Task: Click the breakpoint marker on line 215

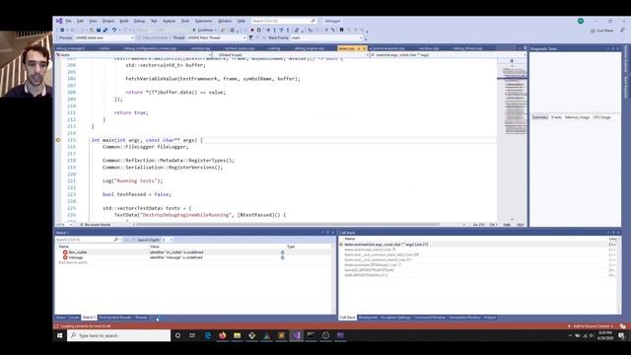Action: [x=58, y=140]
